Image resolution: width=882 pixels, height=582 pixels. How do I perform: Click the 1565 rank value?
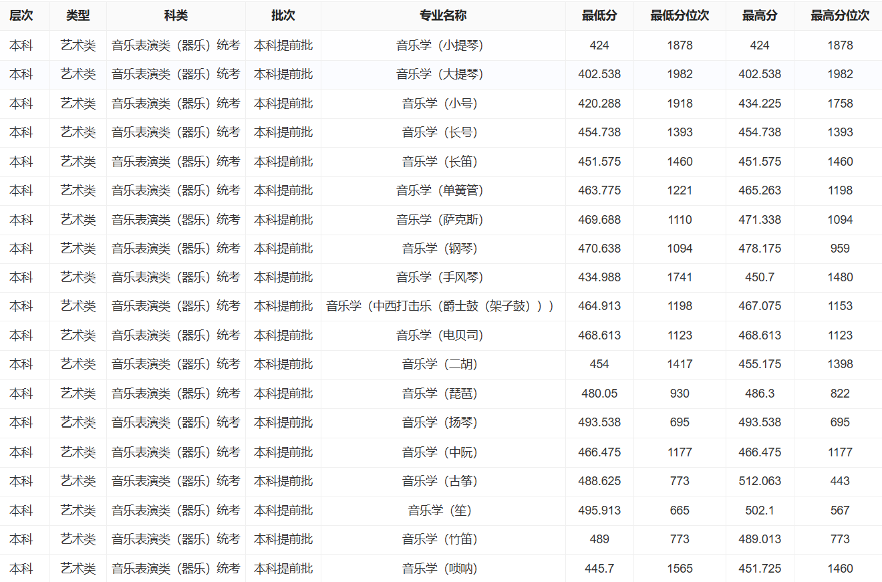click(680, 569)
